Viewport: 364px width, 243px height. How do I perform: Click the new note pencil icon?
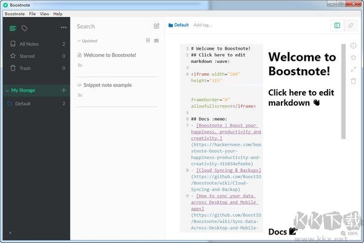point(157,26)
